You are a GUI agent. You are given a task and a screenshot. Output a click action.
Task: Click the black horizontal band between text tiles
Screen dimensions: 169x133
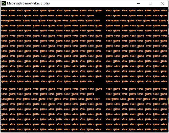coord(52,85)
